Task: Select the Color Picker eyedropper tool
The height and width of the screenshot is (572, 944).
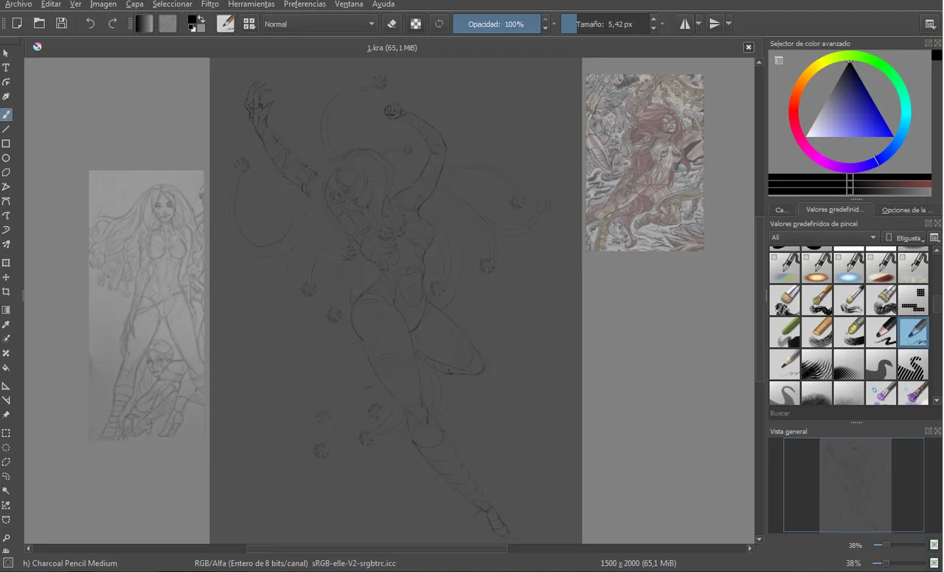Action: [x=6, y=324]
